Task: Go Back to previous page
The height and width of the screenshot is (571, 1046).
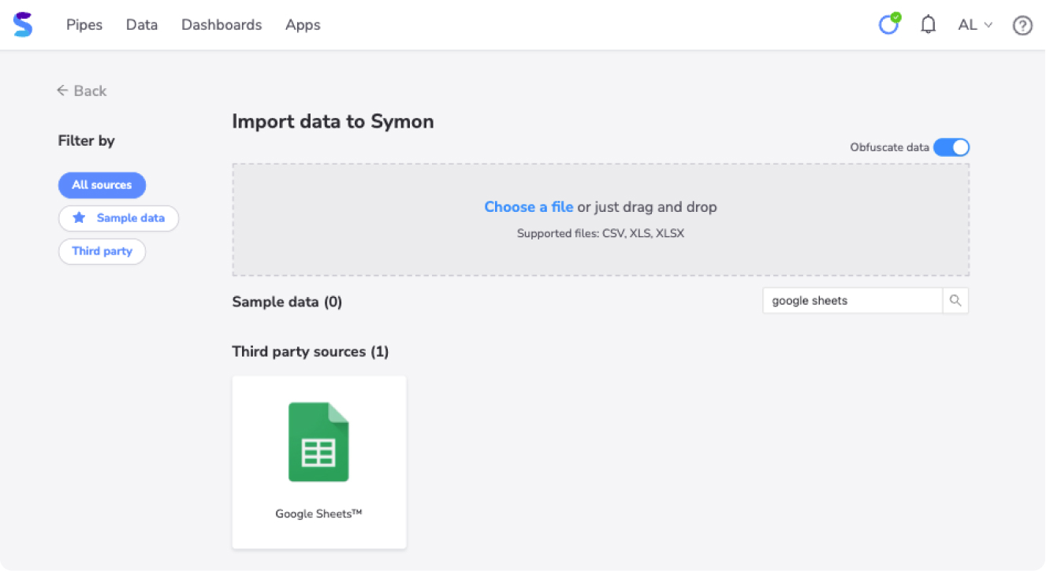Action: (82, 91)
